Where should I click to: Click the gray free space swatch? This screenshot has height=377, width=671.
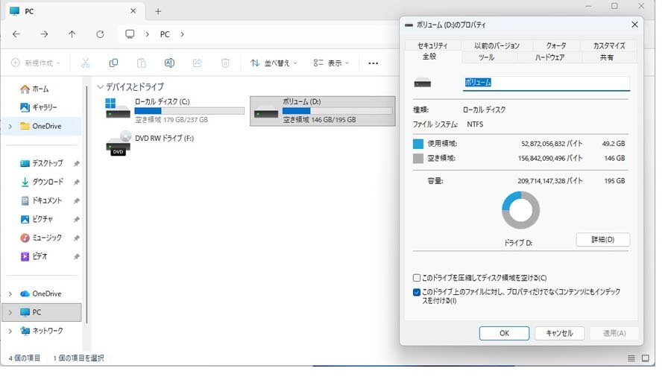[x=418, y=159]
